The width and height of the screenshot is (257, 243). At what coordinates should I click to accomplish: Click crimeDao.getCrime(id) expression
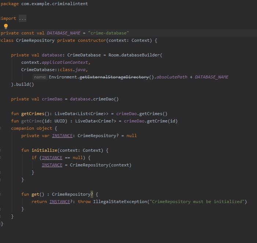click(151, 121)
